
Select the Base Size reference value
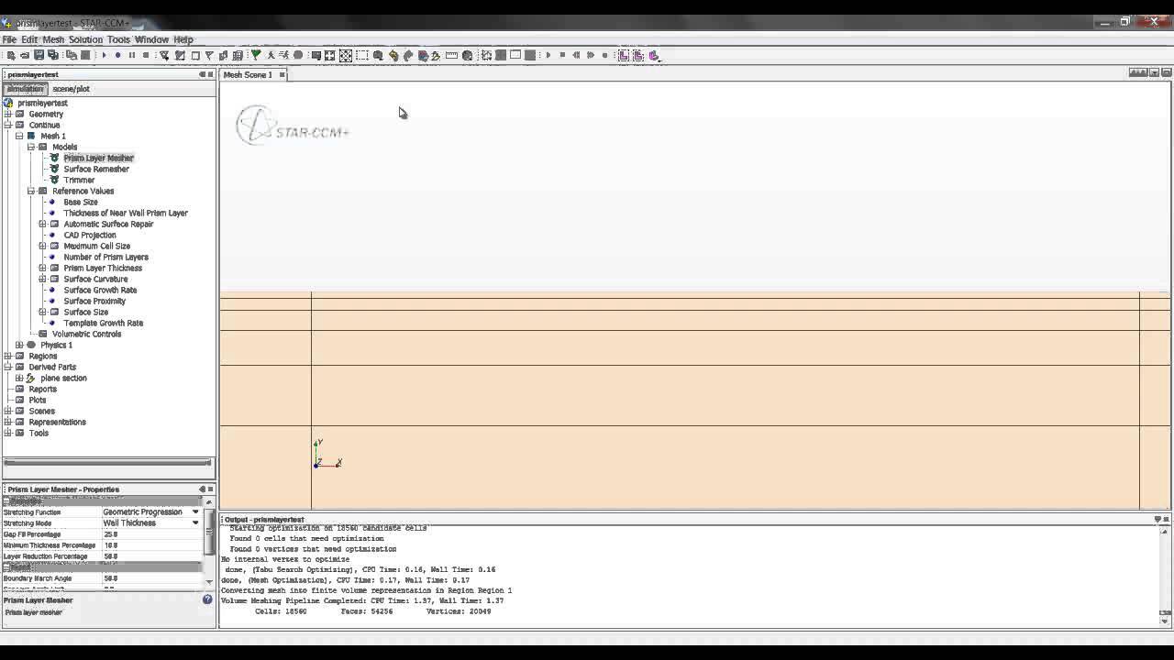81,202
